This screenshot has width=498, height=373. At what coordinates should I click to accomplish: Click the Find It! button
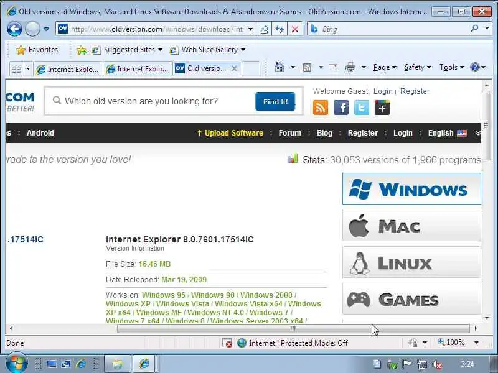275,102
